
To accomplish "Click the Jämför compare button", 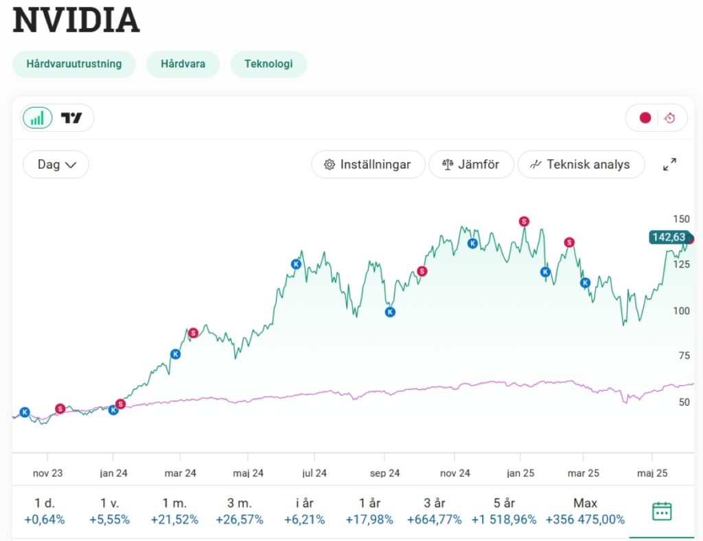I will (x=471, y=165).
